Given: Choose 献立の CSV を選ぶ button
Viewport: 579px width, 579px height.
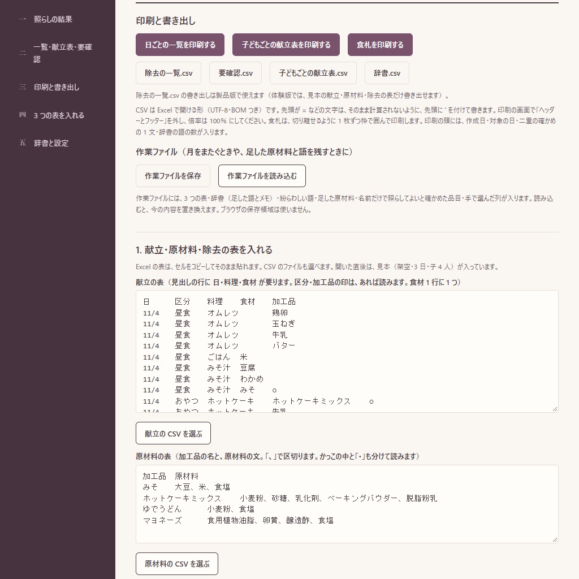Looking at the screenshot, I should [x=173, y=433].
